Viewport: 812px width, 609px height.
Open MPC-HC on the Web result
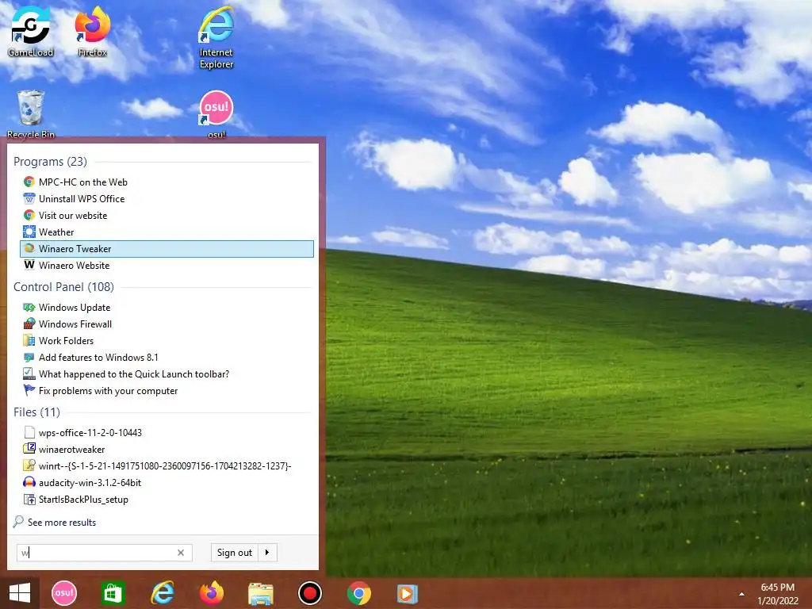pyautogui.click(x=167, y=182)
